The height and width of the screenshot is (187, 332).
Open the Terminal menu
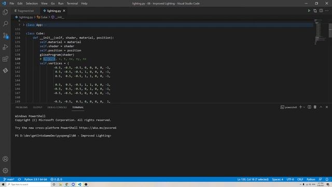(72, 4)
